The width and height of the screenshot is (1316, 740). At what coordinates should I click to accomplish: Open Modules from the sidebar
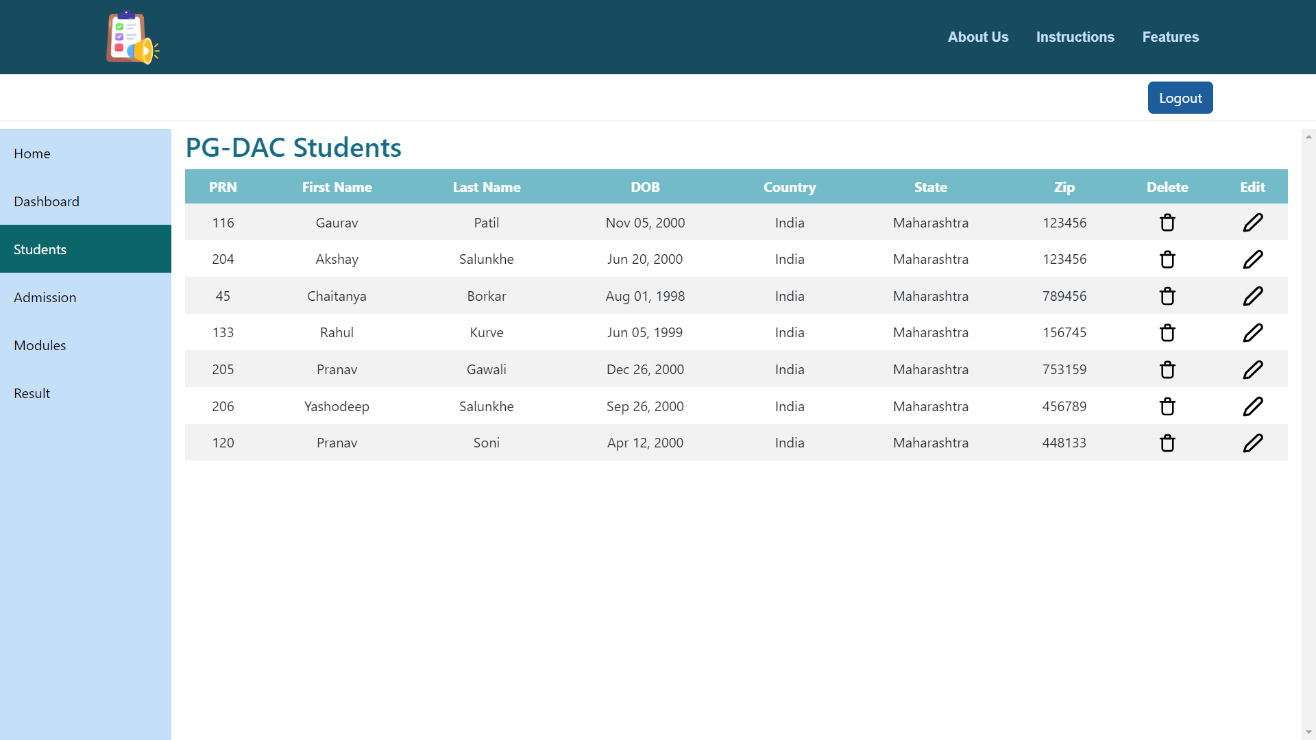pyautogui.click(x=86, y=345)
